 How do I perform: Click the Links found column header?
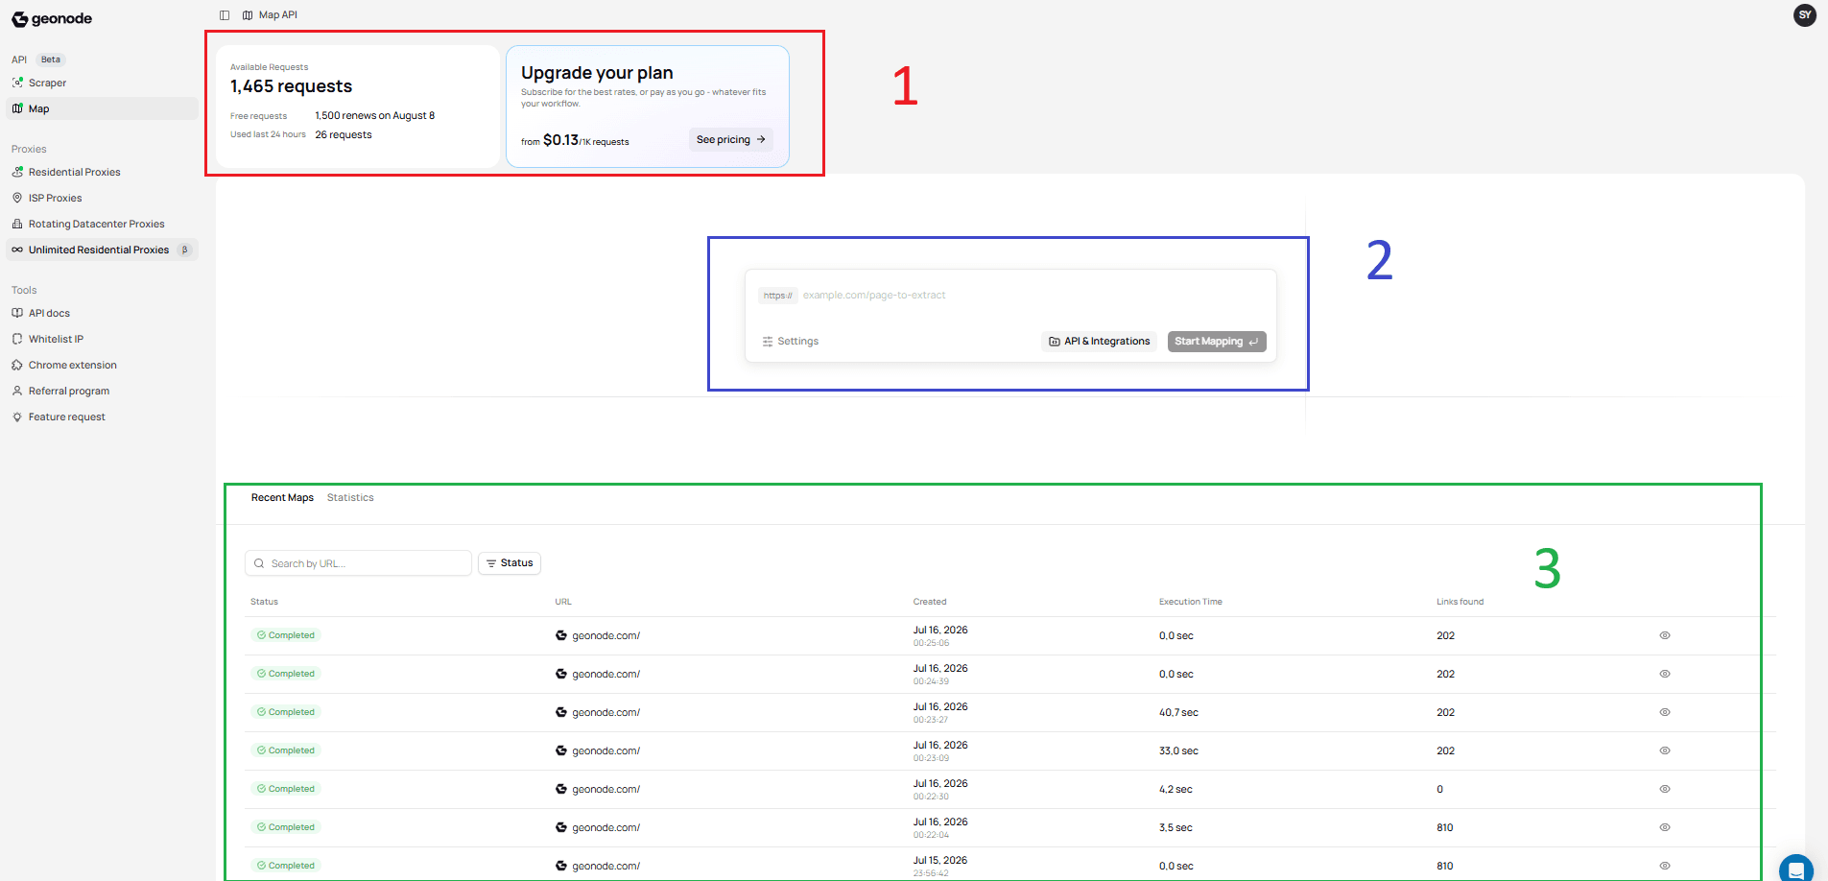1460,602
